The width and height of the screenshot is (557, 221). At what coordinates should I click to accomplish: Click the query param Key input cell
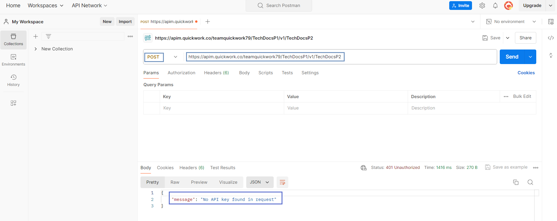pos(222,108)
